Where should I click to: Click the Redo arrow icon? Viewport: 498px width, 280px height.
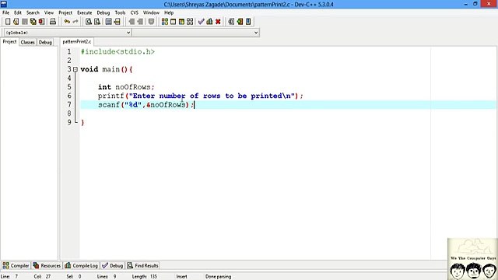tap(75, 22)
